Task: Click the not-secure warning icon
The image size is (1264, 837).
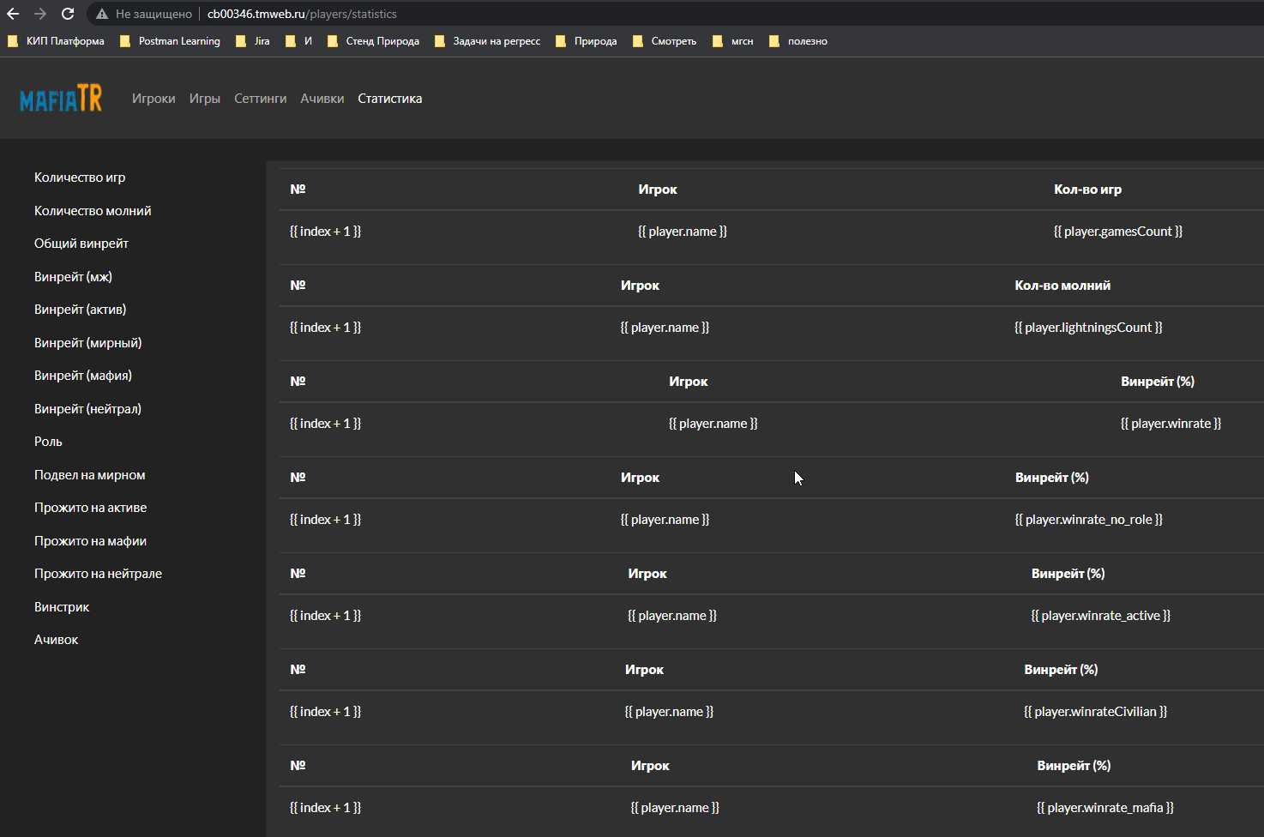Action: [x=102, y=14]
